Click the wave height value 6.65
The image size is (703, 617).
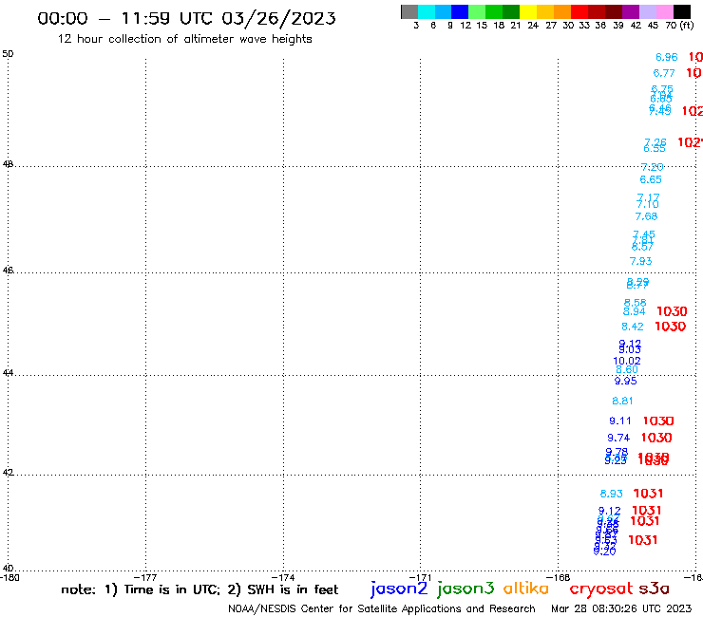tap(651, 179)
